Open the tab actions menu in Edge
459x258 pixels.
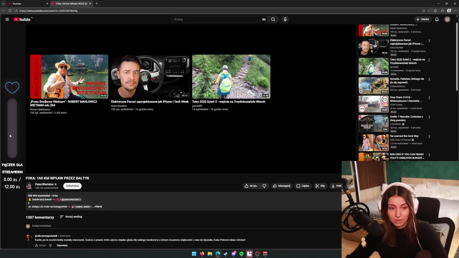(x=4, y=4)
